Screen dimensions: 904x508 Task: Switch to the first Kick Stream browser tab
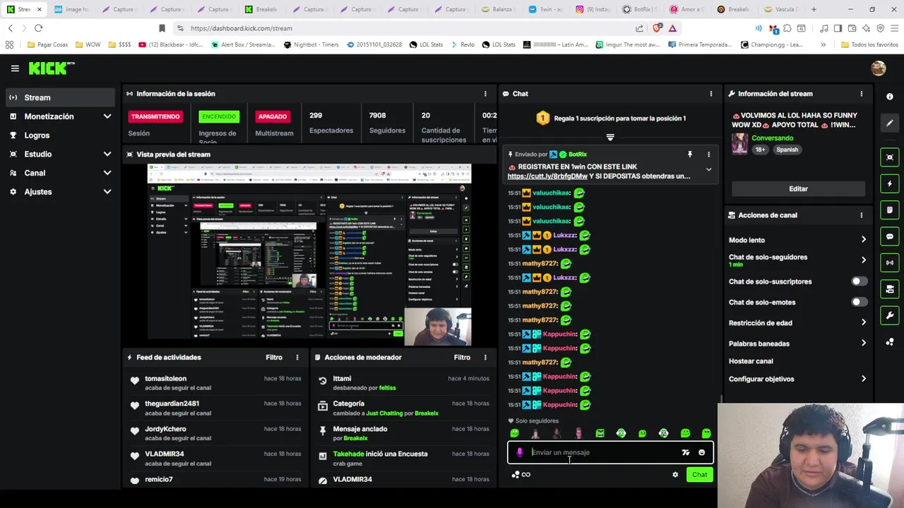pyautogui.click(x=25, y=9)
